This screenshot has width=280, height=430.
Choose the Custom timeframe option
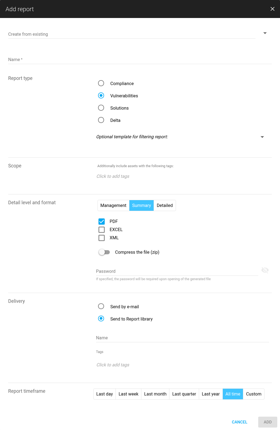pos(253,394)
